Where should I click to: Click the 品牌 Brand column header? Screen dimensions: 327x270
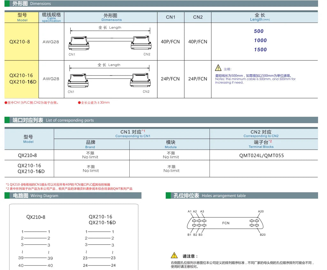[90, 144]
